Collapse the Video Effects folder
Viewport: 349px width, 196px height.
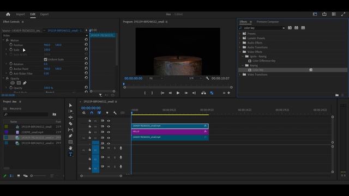(x=240, y=52)
